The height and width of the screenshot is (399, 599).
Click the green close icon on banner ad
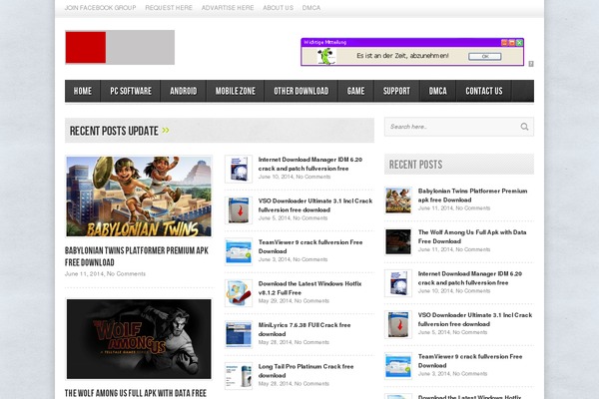click(519, 42)
